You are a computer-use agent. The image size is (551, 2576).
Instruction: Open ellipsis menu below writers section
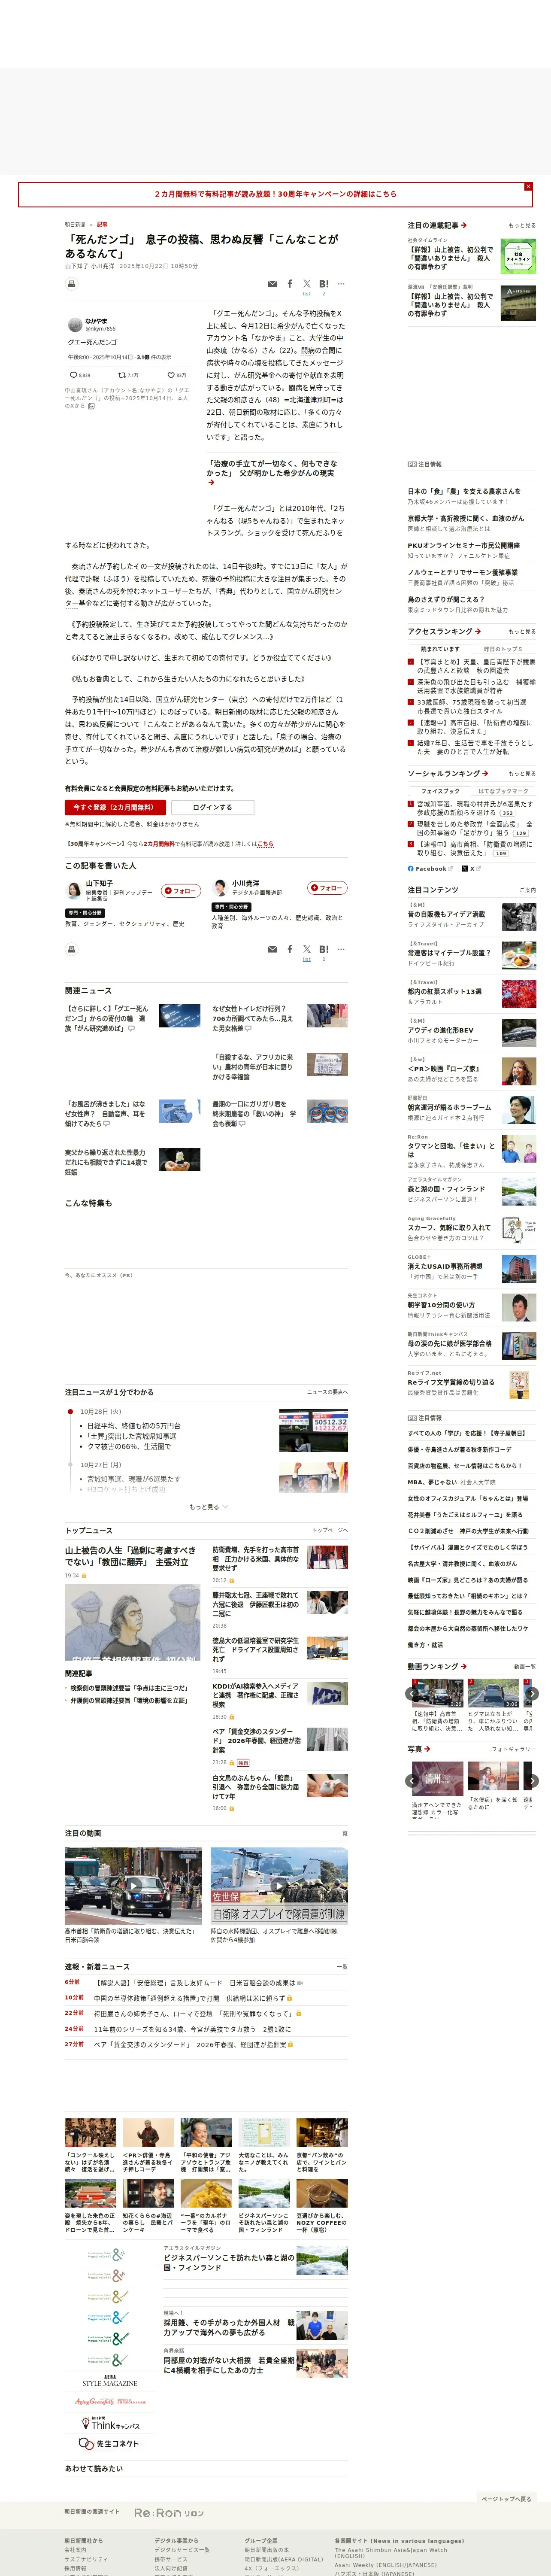pyautogui.click(x=341, y=949)
